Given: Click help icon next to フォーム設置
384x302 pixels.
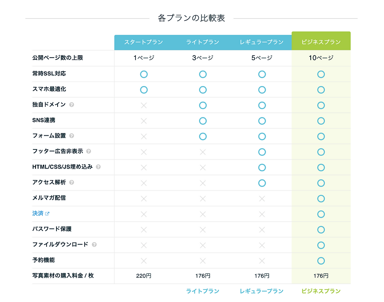Looking at the screenshot, I should click(x=72, y=136).
